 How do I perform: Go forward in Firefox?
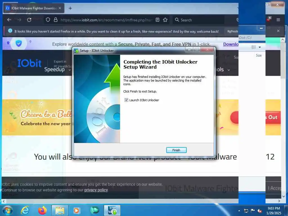tap(19, 20)
